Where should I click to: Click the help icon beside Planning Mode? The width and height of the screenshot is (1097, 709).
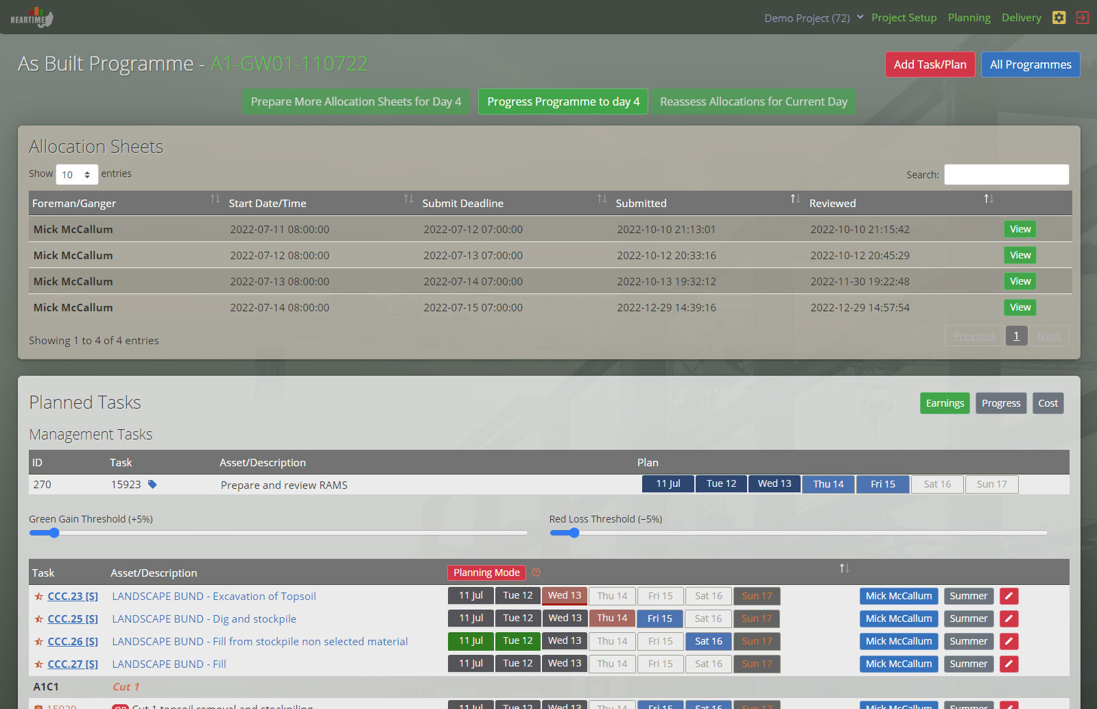[x=536, y=572]
